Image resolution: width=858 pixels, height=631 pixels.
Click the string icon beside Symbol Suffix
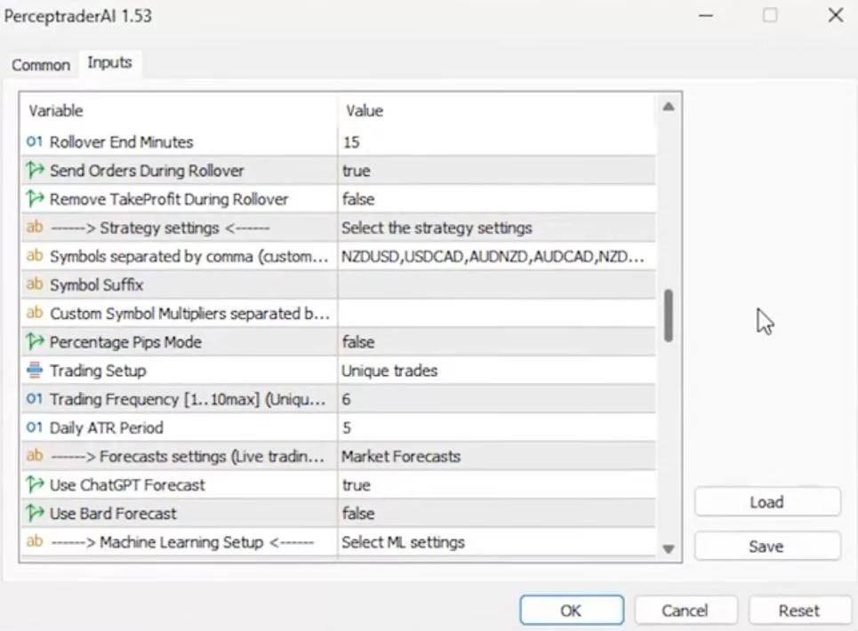35,285
